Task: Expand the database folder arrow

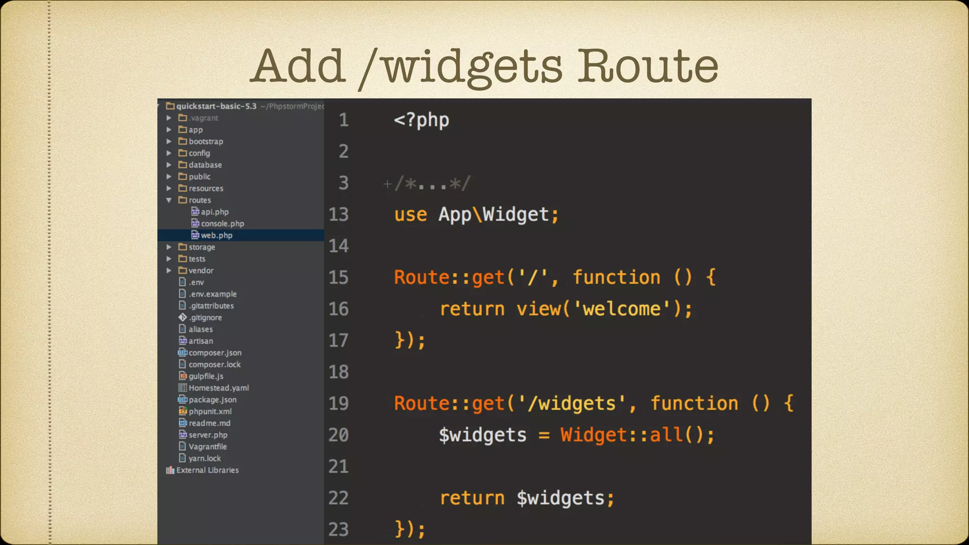Action: coord(169,165)
